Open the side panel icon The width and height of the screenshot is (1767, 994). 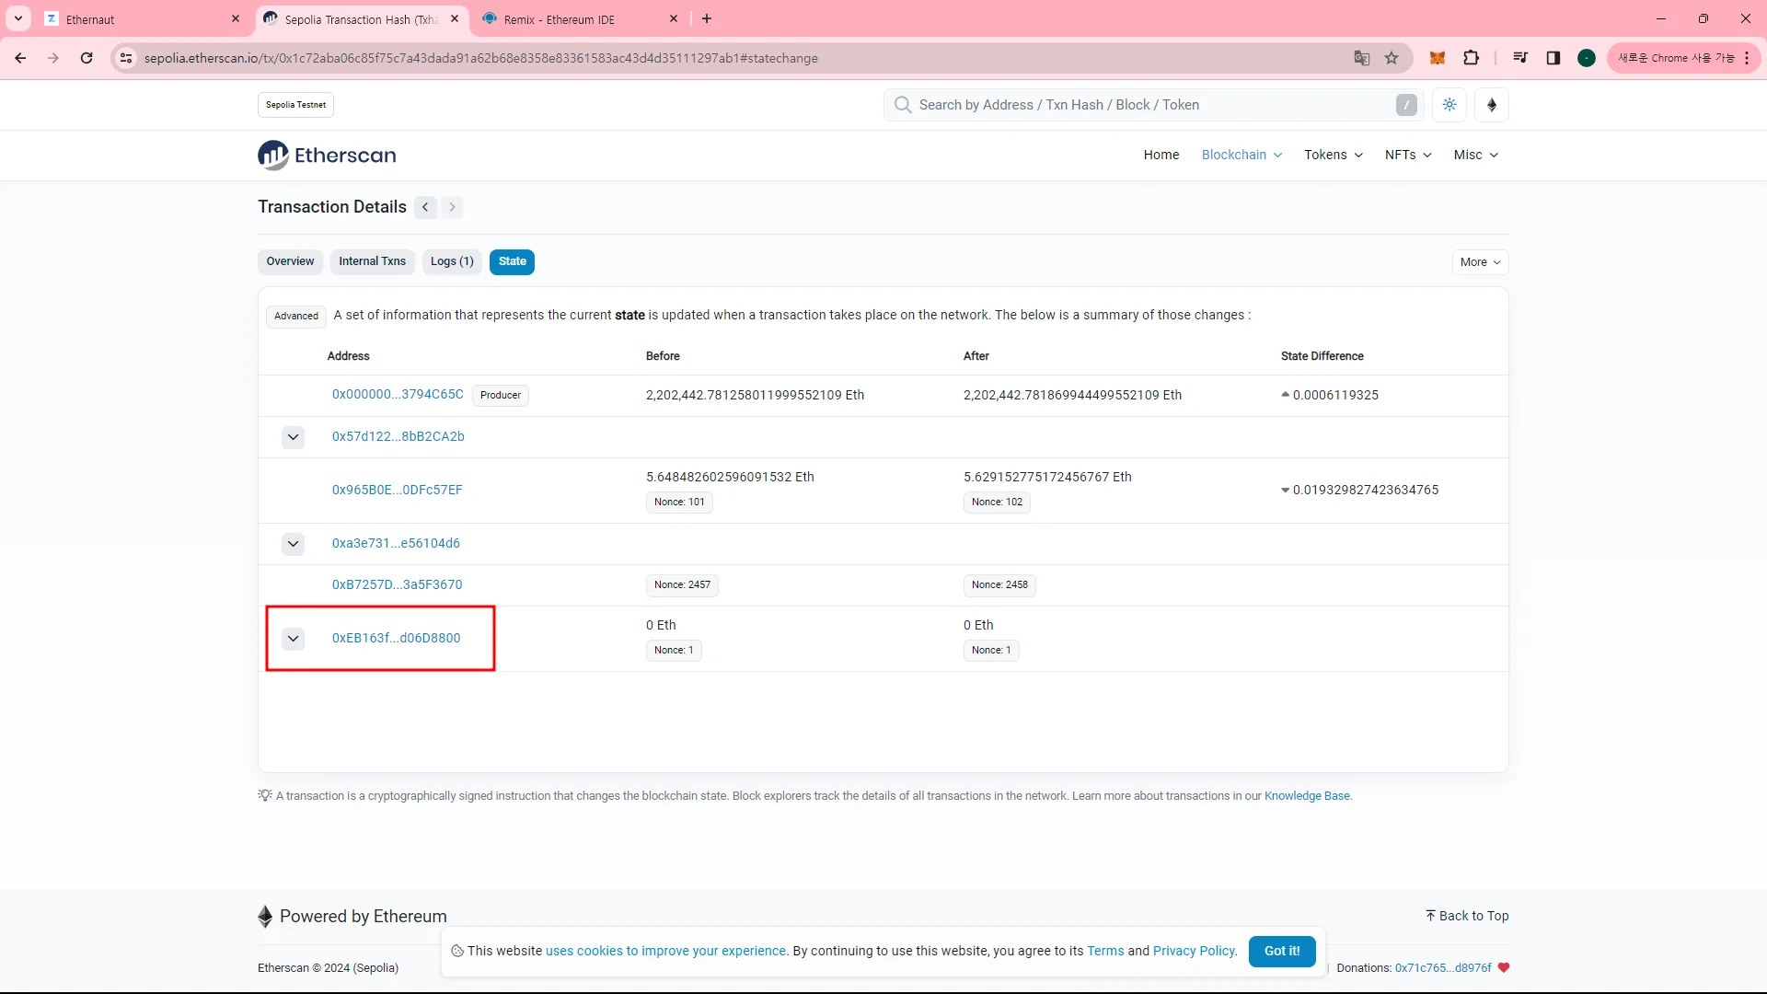point(1553,58)
